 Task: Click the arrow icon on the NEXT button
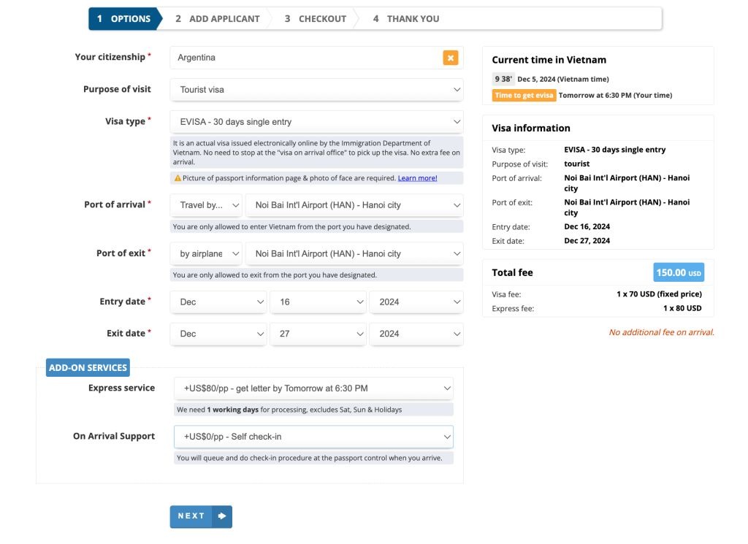pos(222,516)
